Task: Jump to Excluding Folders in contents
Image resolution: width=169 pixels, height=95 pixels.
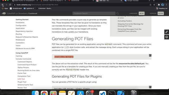Action: 125,21
